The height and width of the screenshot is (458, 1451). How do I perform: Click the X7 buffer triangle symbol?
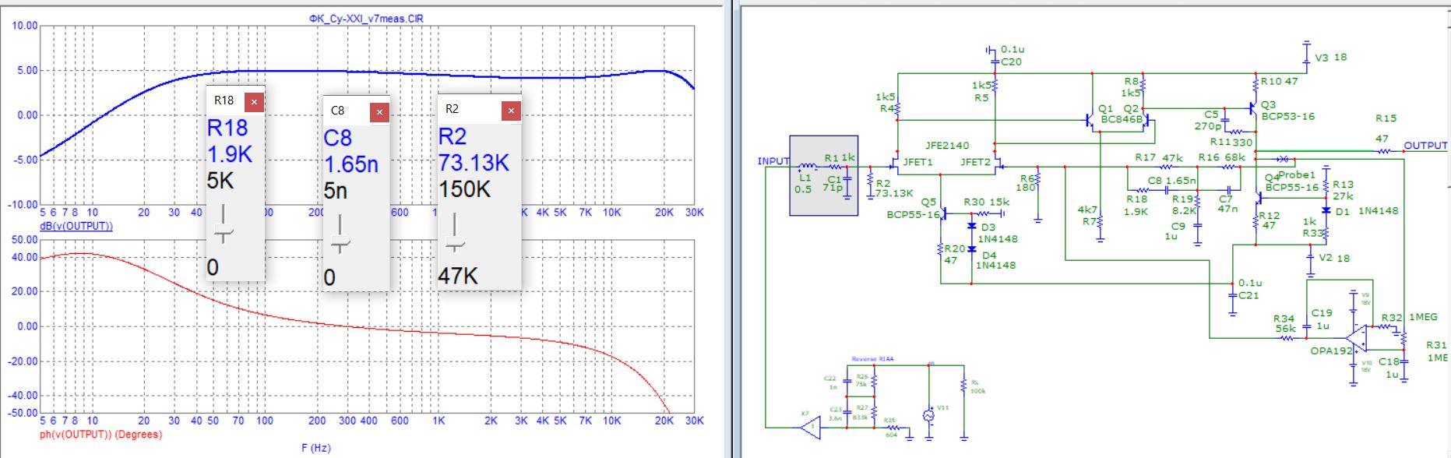pyautogui.click(x=810, y=426)
